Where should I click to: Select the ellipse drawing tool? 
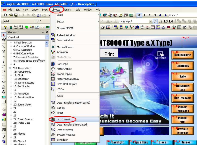point(4,67)
